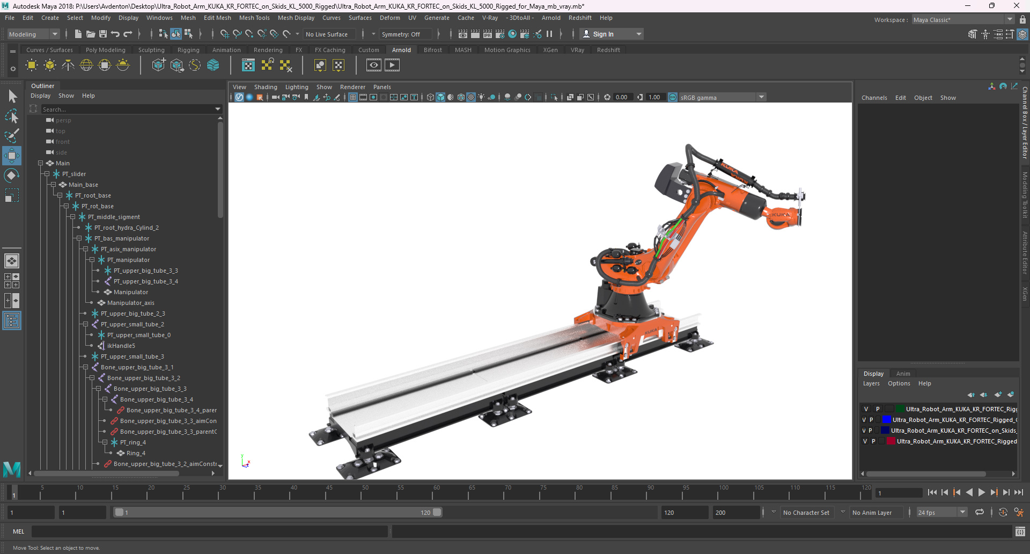Click red color swatch of last layer
This screenshot has height=554, width=1030.
[891, 441]
